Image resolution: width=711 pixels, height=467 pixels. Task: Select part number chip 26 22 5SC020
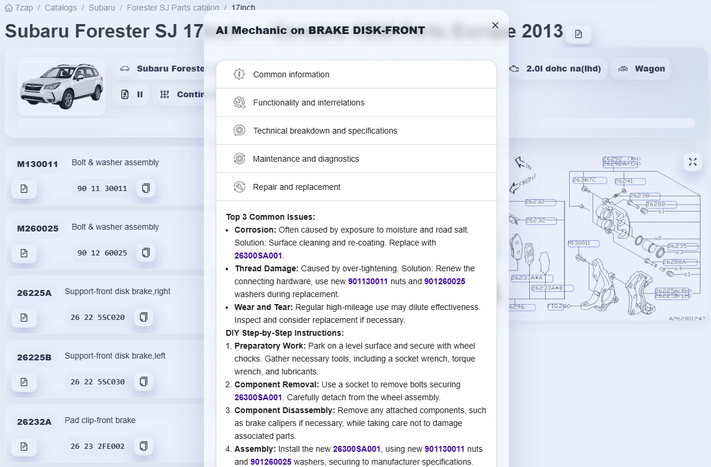pos(98,318)
